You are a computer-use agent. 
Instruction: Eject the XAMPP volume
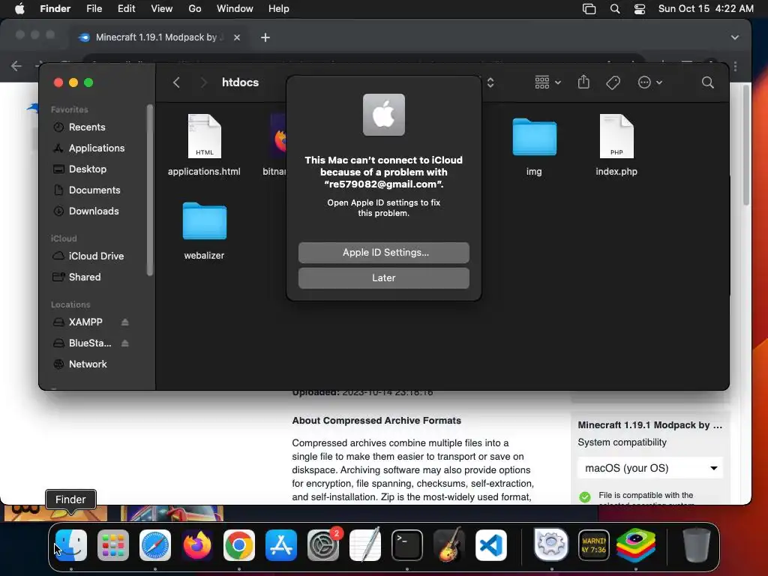pos(125,322)
